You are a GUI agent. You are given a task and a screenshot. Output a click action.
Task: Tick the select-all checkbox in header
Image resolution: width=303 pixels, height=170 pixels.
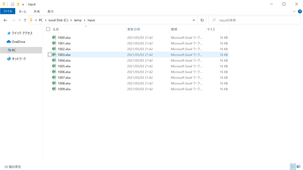point(48,29)
